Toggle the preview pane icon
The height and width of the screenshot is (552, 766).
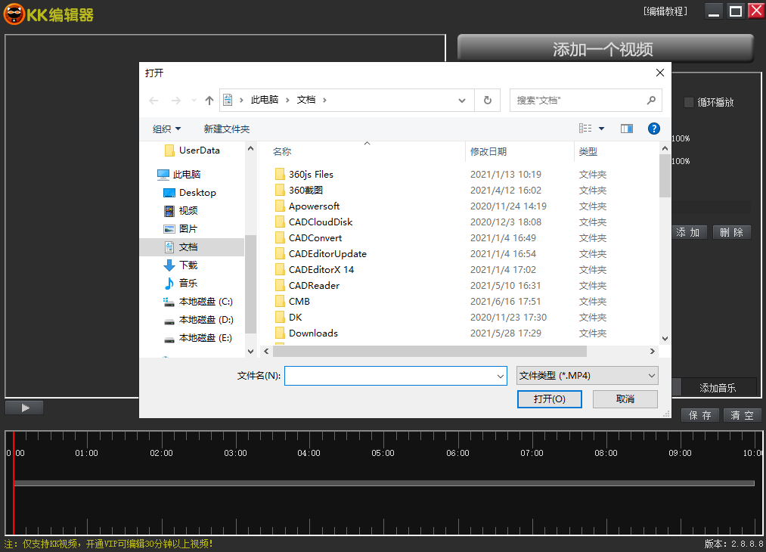[626, 128]
